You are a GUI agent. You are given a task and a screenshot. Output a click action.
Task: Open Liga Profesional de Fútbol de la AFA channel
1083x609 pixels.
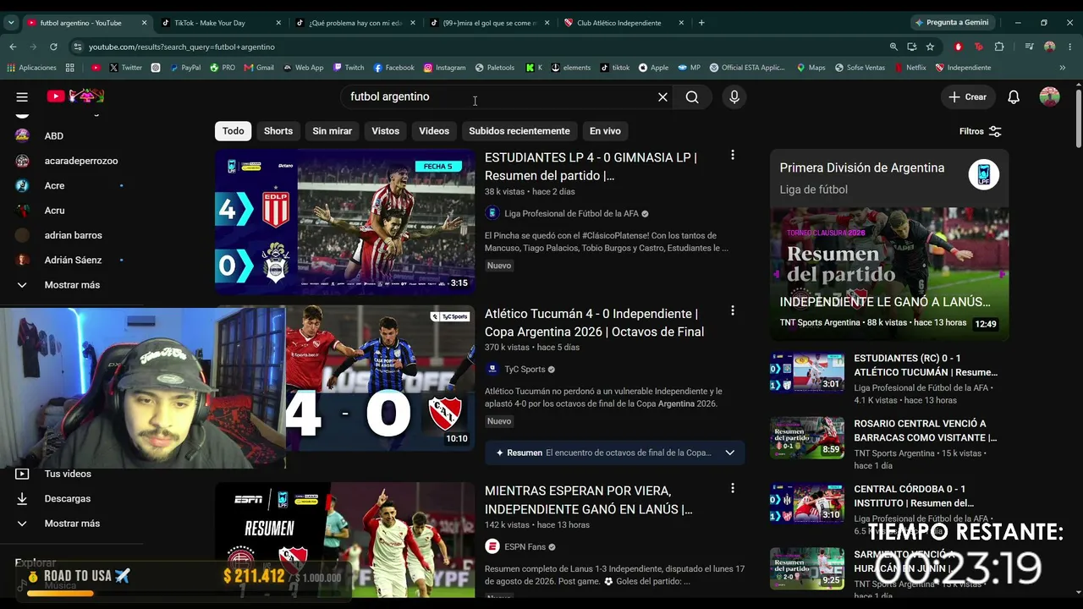[571, 214]
